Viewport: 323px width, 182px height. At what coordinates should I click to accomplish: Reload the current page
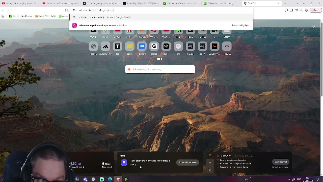coord(13,10)
